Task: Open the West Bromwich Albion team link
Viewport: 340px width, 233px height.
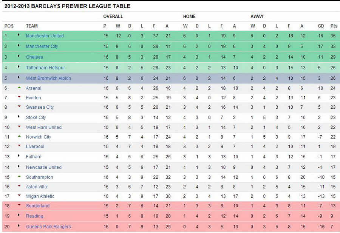Action: point(48,78)
